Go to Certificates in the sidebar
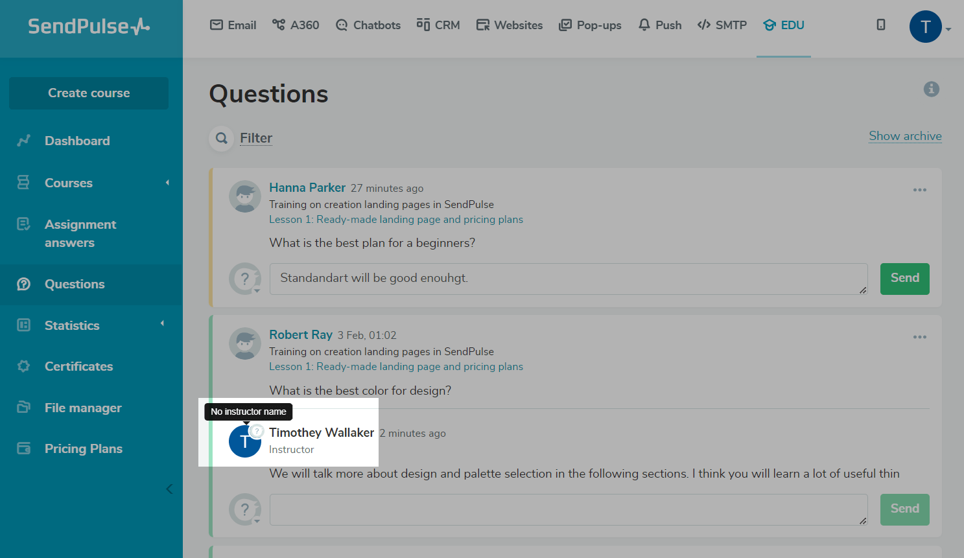Viewport: 964px width, 558px height. 78,366
